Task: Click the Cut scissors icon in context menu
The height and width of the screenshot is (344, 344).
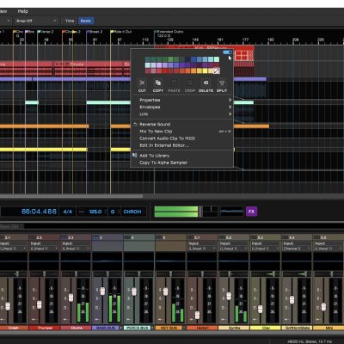Action: [142, 83]
